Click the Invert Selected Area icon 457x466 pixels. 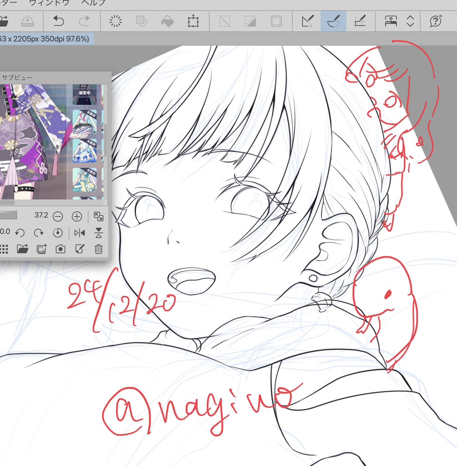coord(250,21)
